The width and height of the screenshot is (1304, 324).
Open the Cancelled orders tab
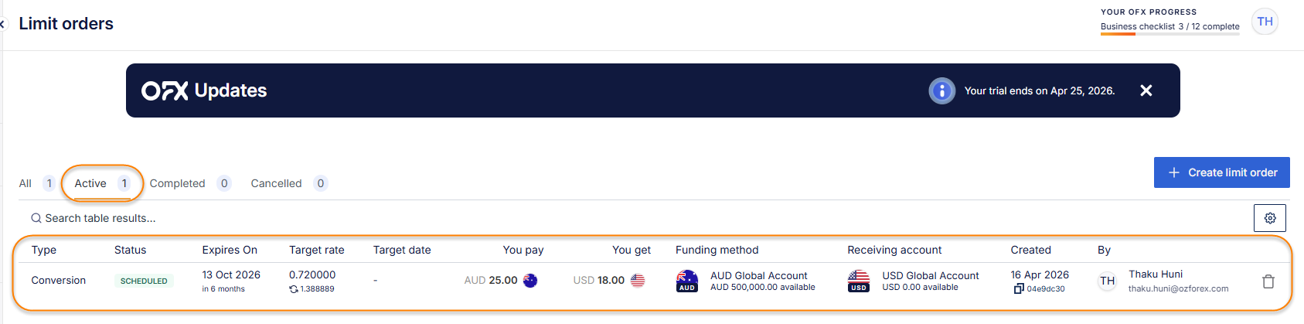pyautogui.click(x=276, y=183)
